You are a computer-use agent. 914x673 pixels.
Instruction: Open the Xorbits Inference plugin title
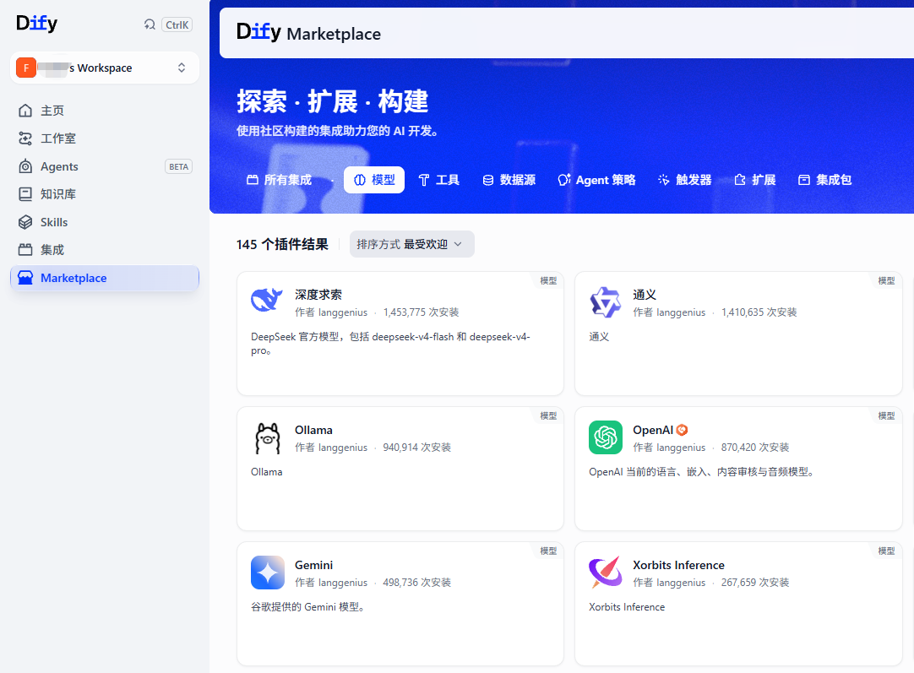pos(678,565)
